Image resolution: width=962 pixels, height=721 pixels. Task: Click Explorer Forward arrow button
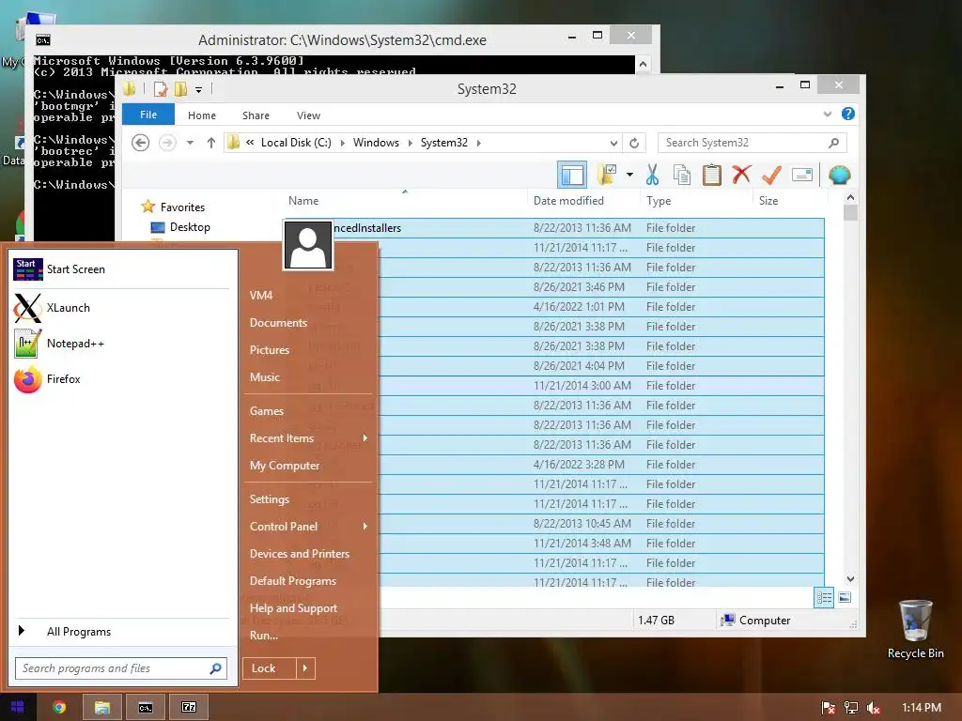(x=167, y=143)
